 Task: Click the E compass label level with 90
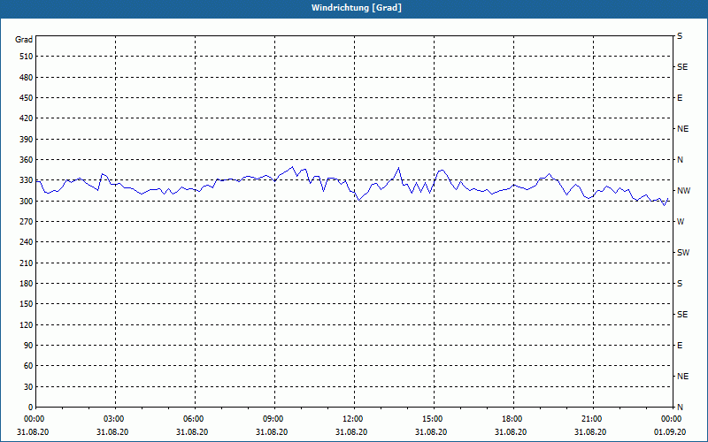pos(680,346)
